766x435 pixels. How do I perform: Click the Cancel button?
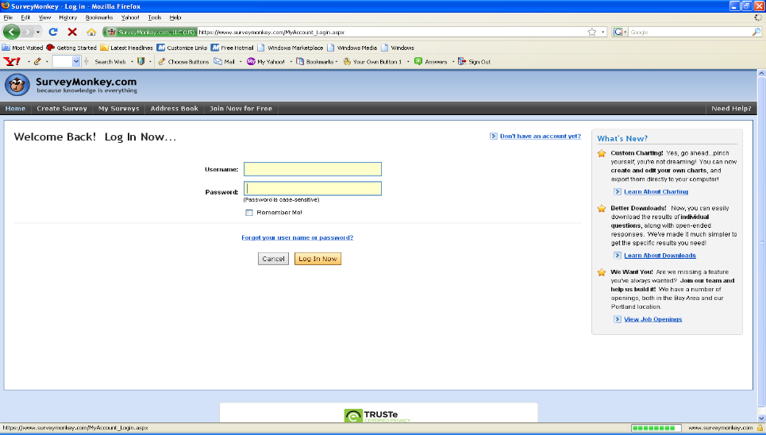pos(273,259)
